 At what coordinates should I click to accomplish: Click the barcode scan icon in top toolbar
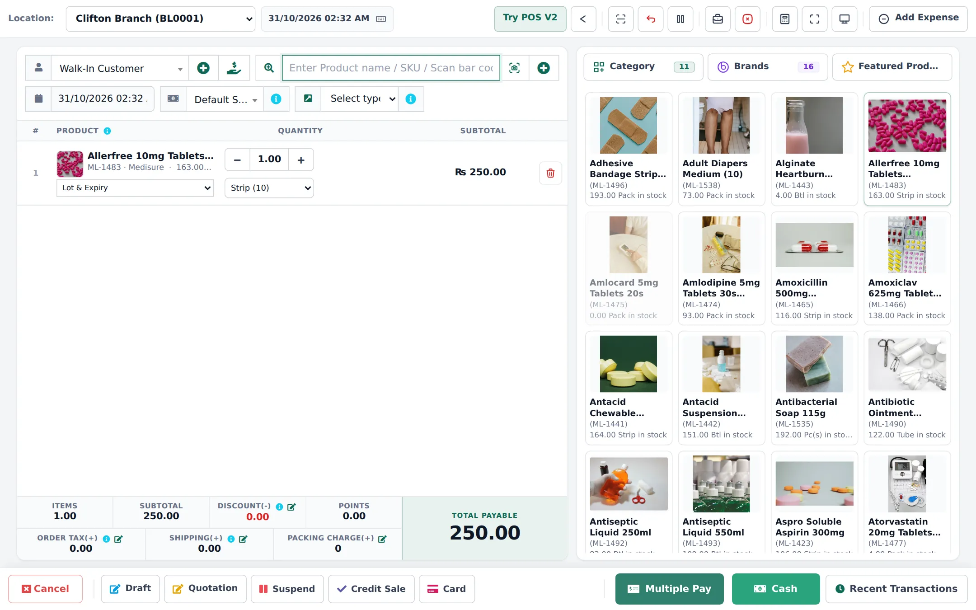[x=620, y=19]
